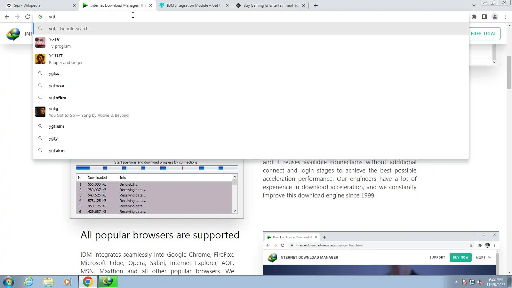Toggle the Chrome side panel icon

[x=484, y=17]
